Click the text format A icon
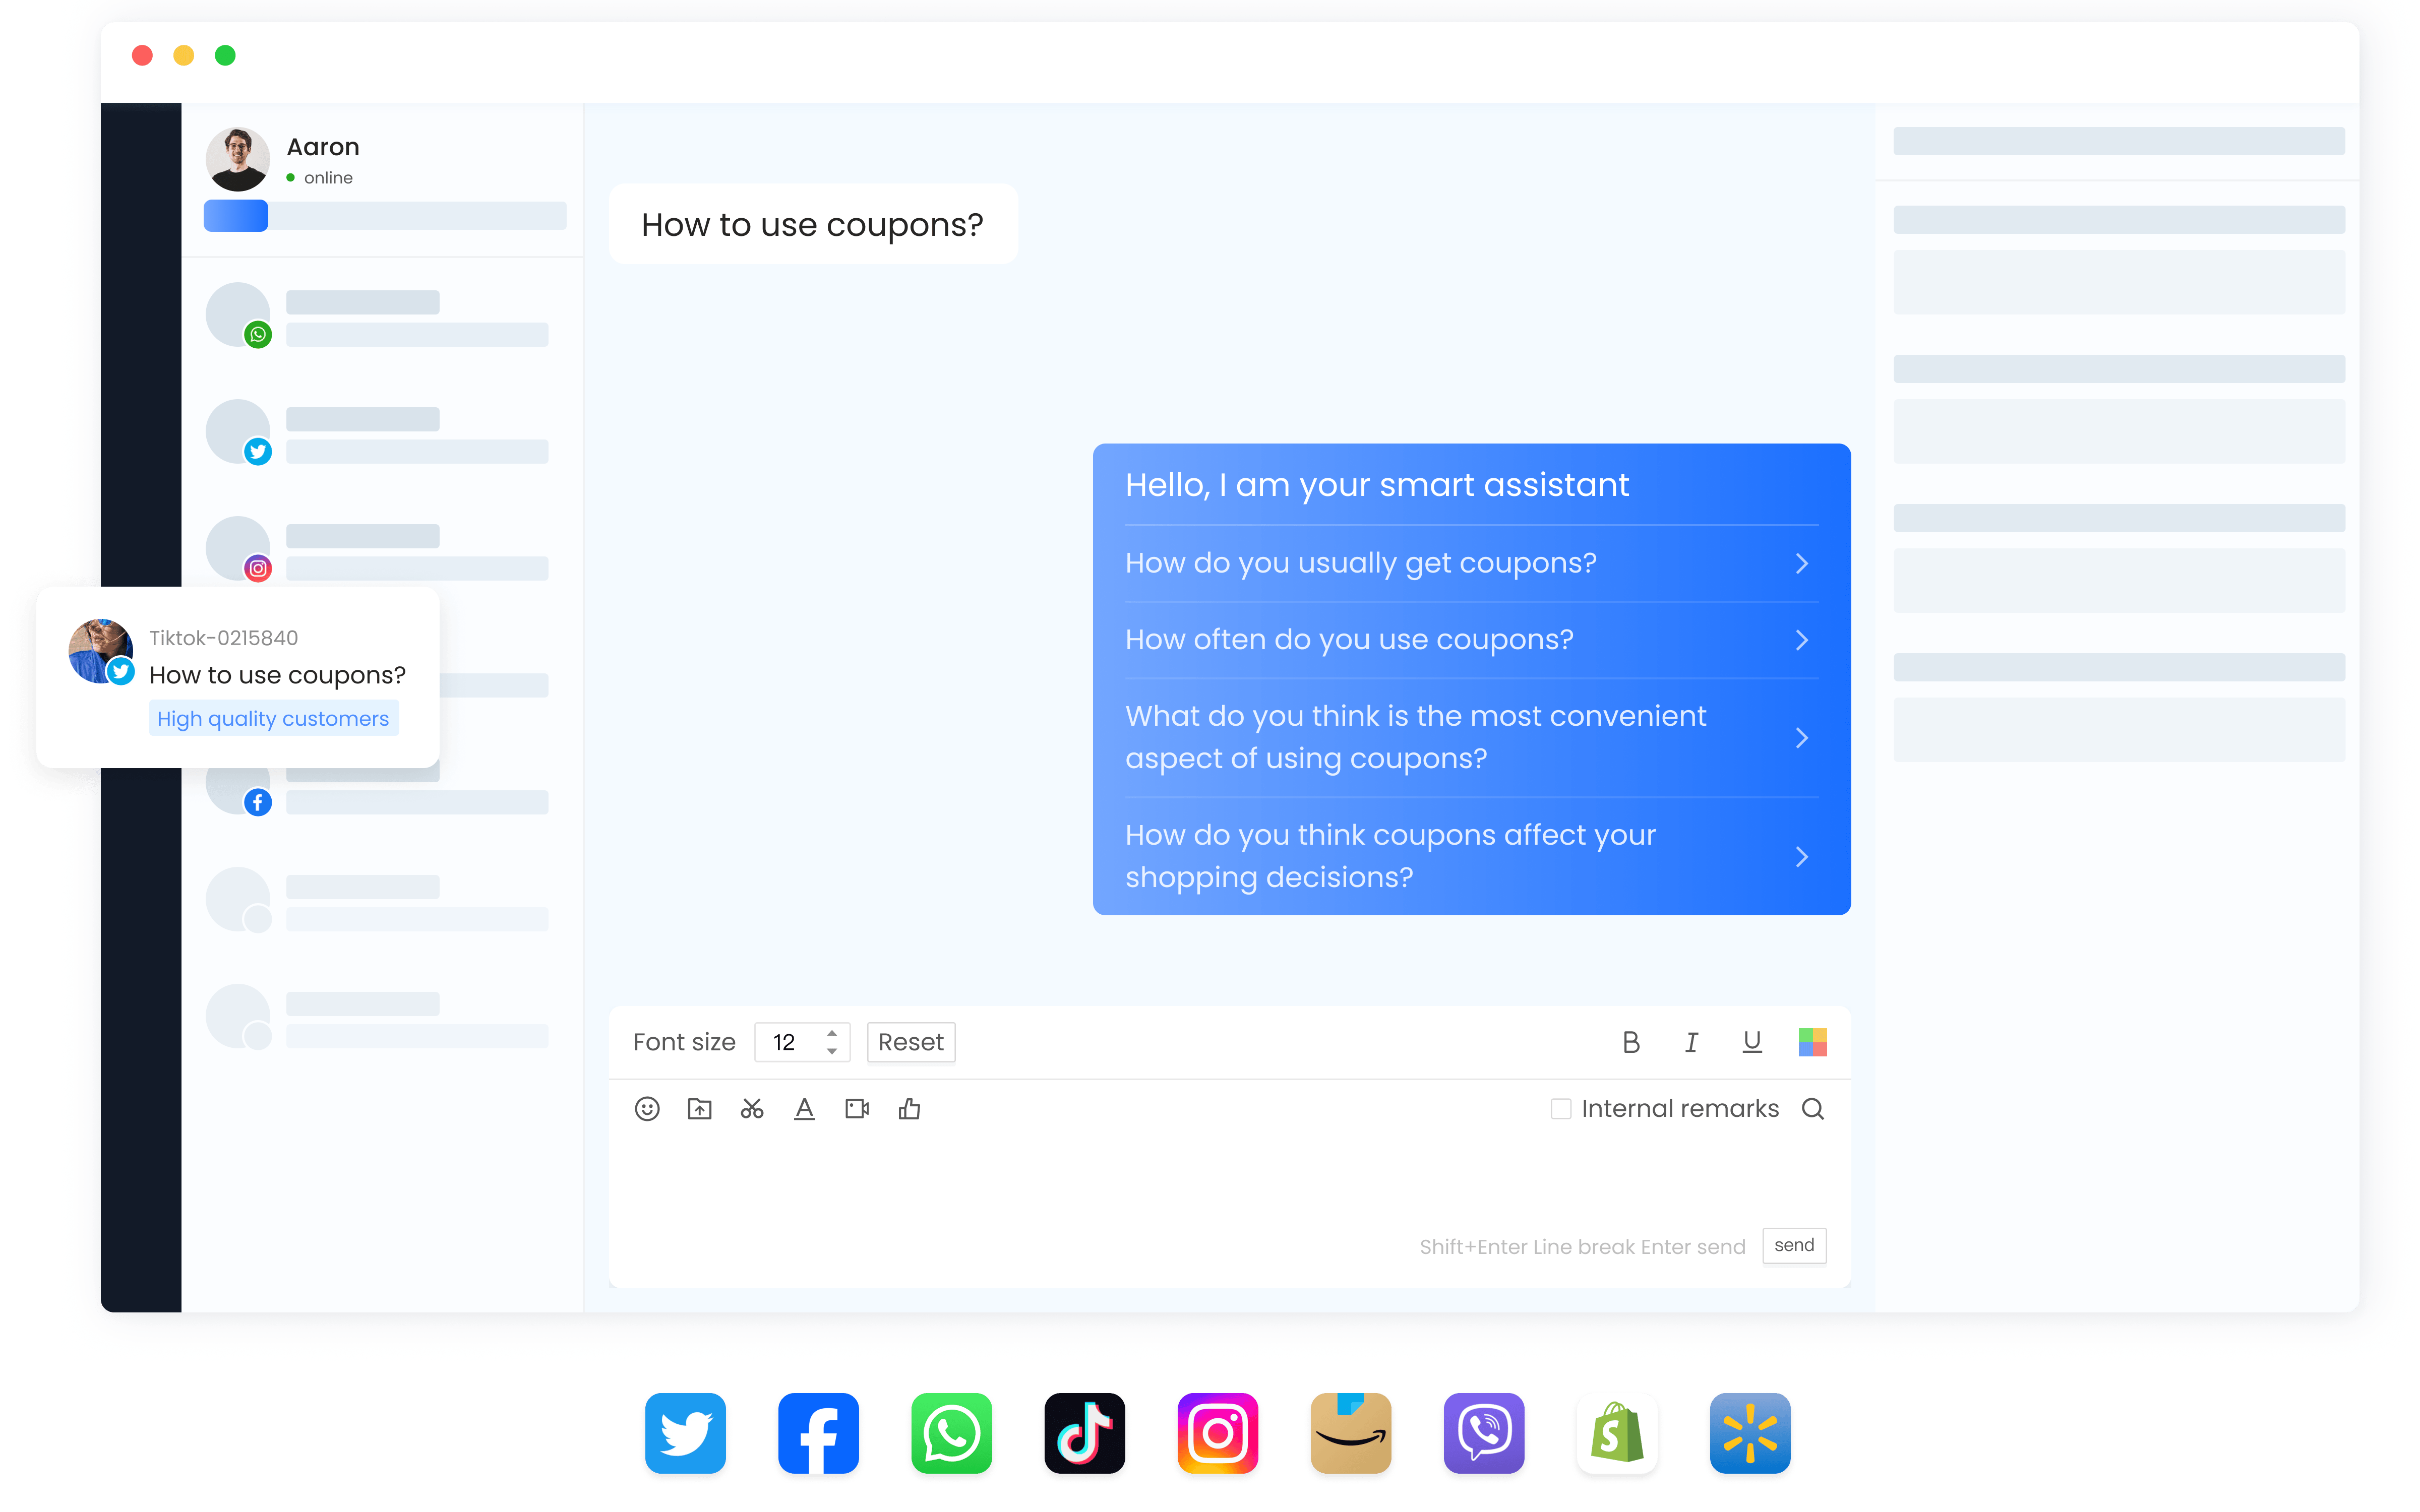Screen dimensions: 2420x1512 click(x=804, y=1108)
